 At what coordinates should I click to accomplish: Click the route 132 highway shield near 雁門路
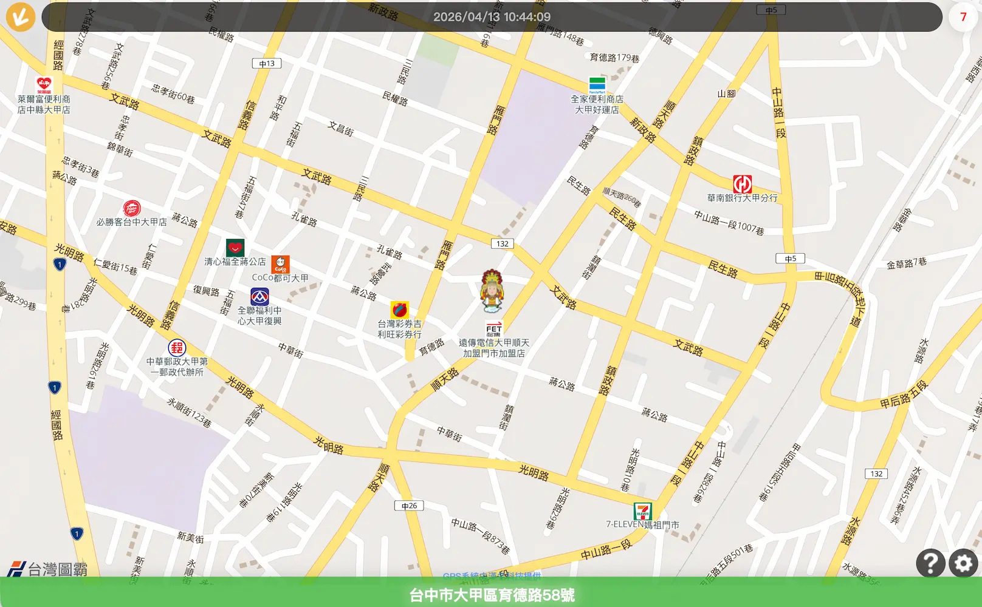tap(502, 243)
